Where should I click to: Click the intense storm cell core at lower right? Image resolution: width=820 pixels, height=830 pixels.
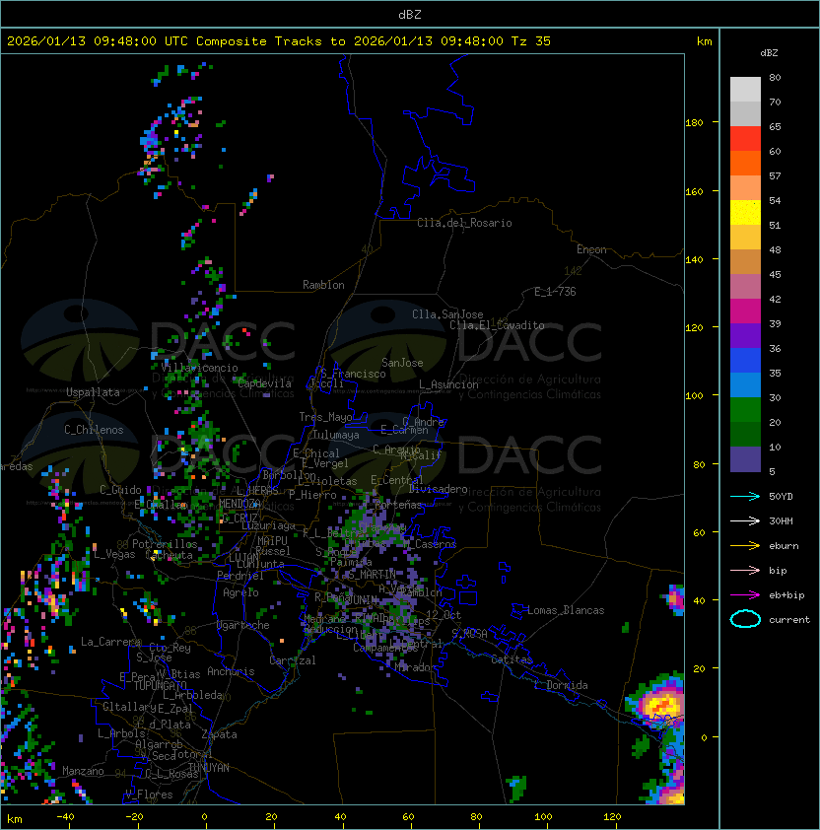tap(662, 705)
